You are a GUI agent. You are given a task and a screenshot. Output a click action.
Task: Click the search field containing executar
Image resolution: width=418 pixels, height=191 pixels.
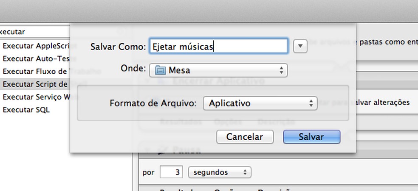click(35, 32)
